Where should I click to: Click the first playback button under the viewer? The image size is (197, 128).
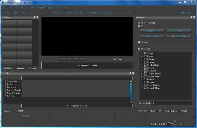[x=63, y=59]
